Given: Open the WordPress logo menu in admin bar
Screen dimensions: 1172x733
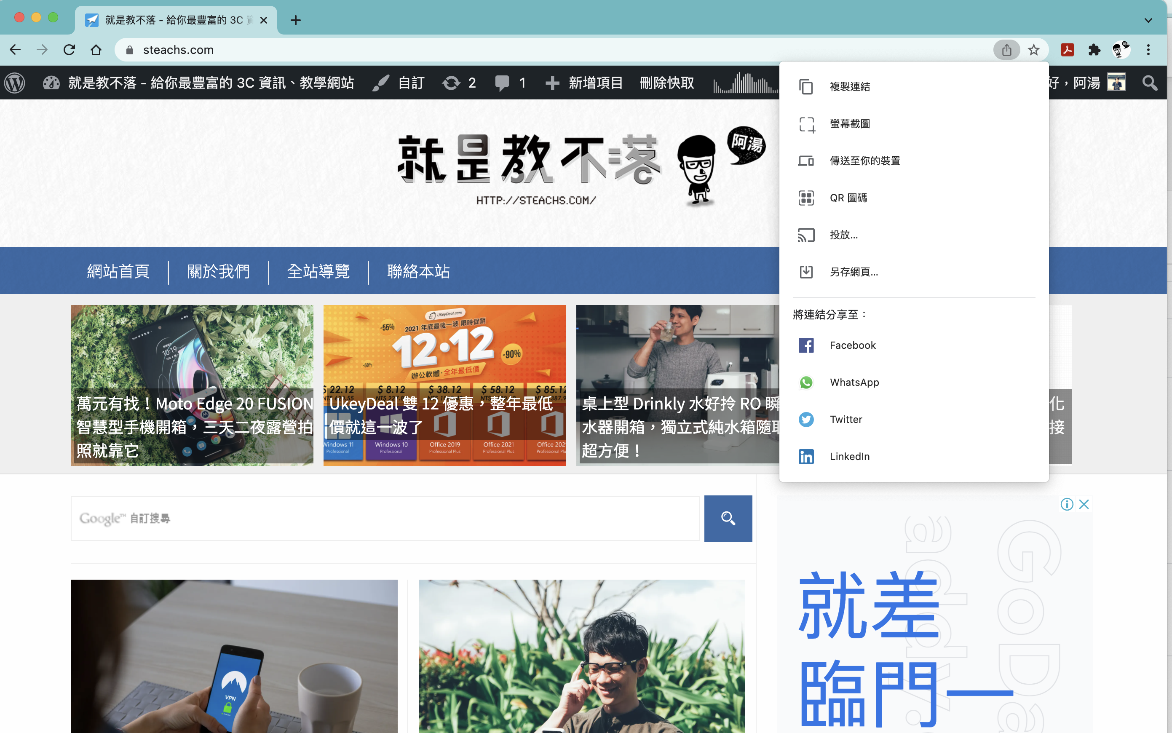Looking at the screenshot, I should pos(15,83).
